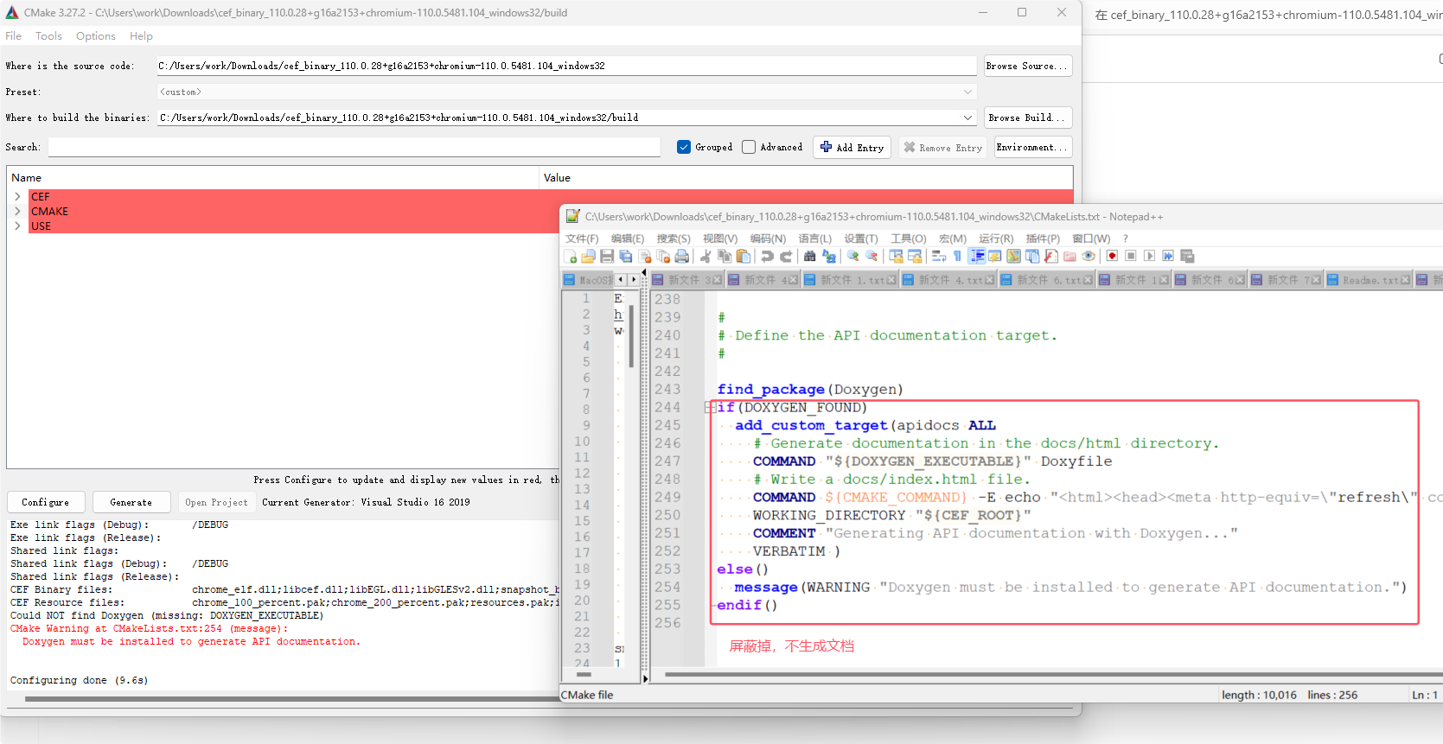The width and height of the screenshot is (1443, 744).
Task: Click the Generate button
Action: [x=131, y=502]
